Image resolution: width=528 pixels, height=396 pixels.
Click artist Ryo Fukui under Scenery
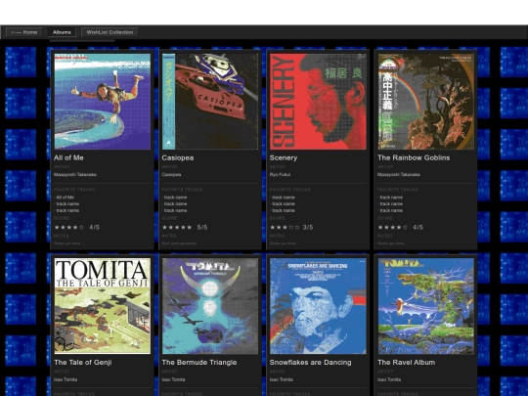280,174
